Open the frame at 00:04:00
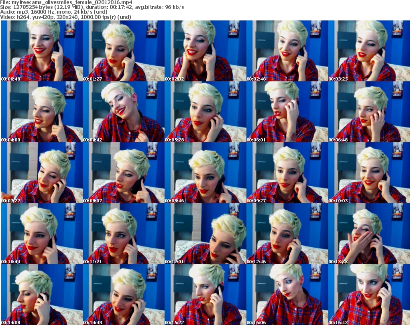This screenshot has height=325, width=411. click(42, 112)
